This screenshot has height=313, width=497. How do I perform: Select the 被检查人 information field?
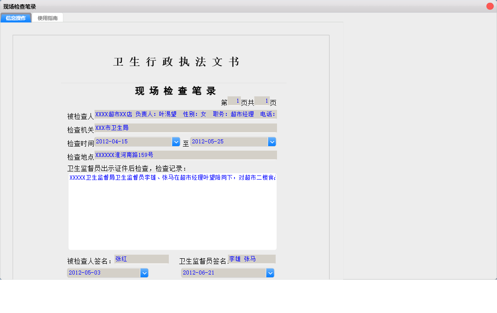pyautogui.click(x=186, y=114)
